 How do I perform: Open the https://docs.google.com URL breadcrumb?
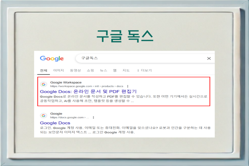pos(69,118)
